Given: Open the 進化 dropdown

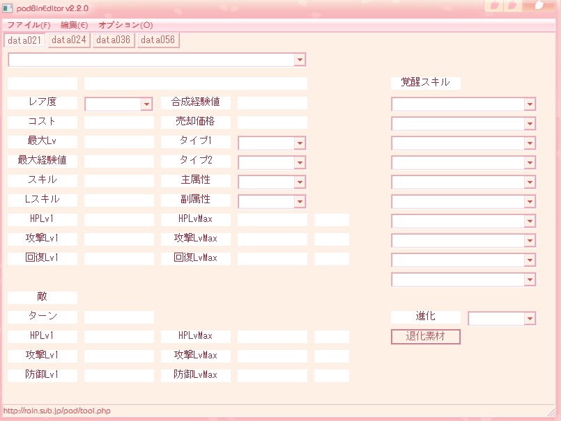Looking at the screenshot, I should click(x=502, y=319).
